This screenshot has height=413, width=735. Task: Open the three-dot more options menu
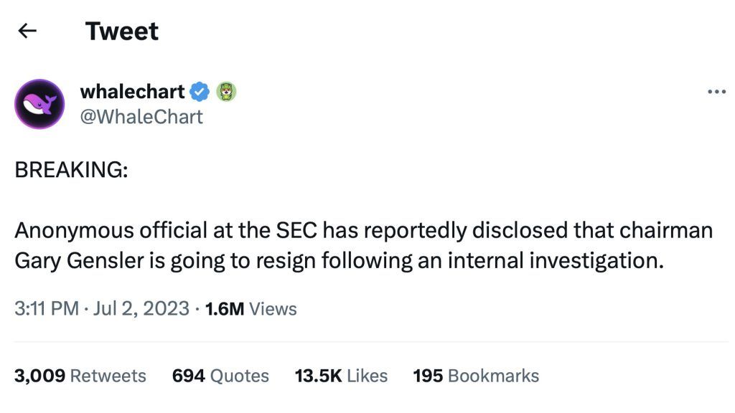[716, 92]
